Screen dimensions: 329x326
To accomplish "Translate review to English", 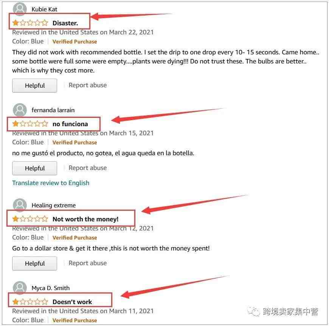I will coord(51,183).
